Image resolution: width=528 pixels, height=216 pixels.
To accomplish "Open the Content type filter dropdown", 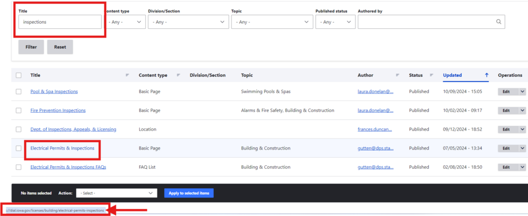I will (x=125, y=22).
